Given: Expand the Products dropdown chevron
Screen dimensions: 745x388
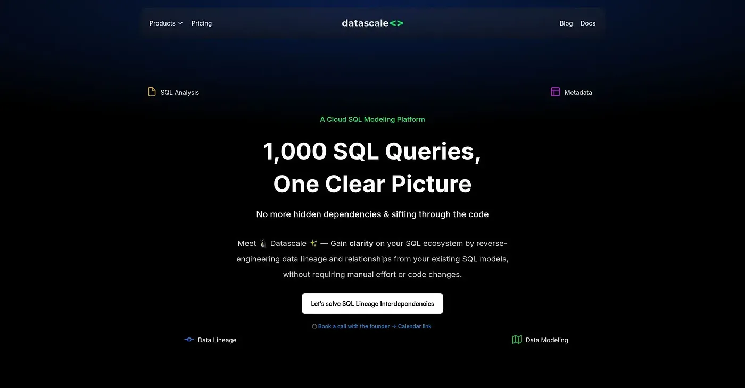Looking at the screenshot, I should [x=180, y=23].
